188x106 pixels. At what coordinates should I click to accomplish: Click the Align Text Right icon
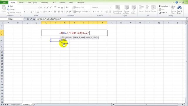pyautogui.click(x=62, y=12)
